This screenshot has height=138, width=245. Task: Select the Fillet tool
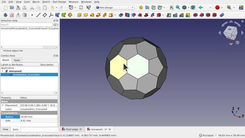click(x=195, y=15)
